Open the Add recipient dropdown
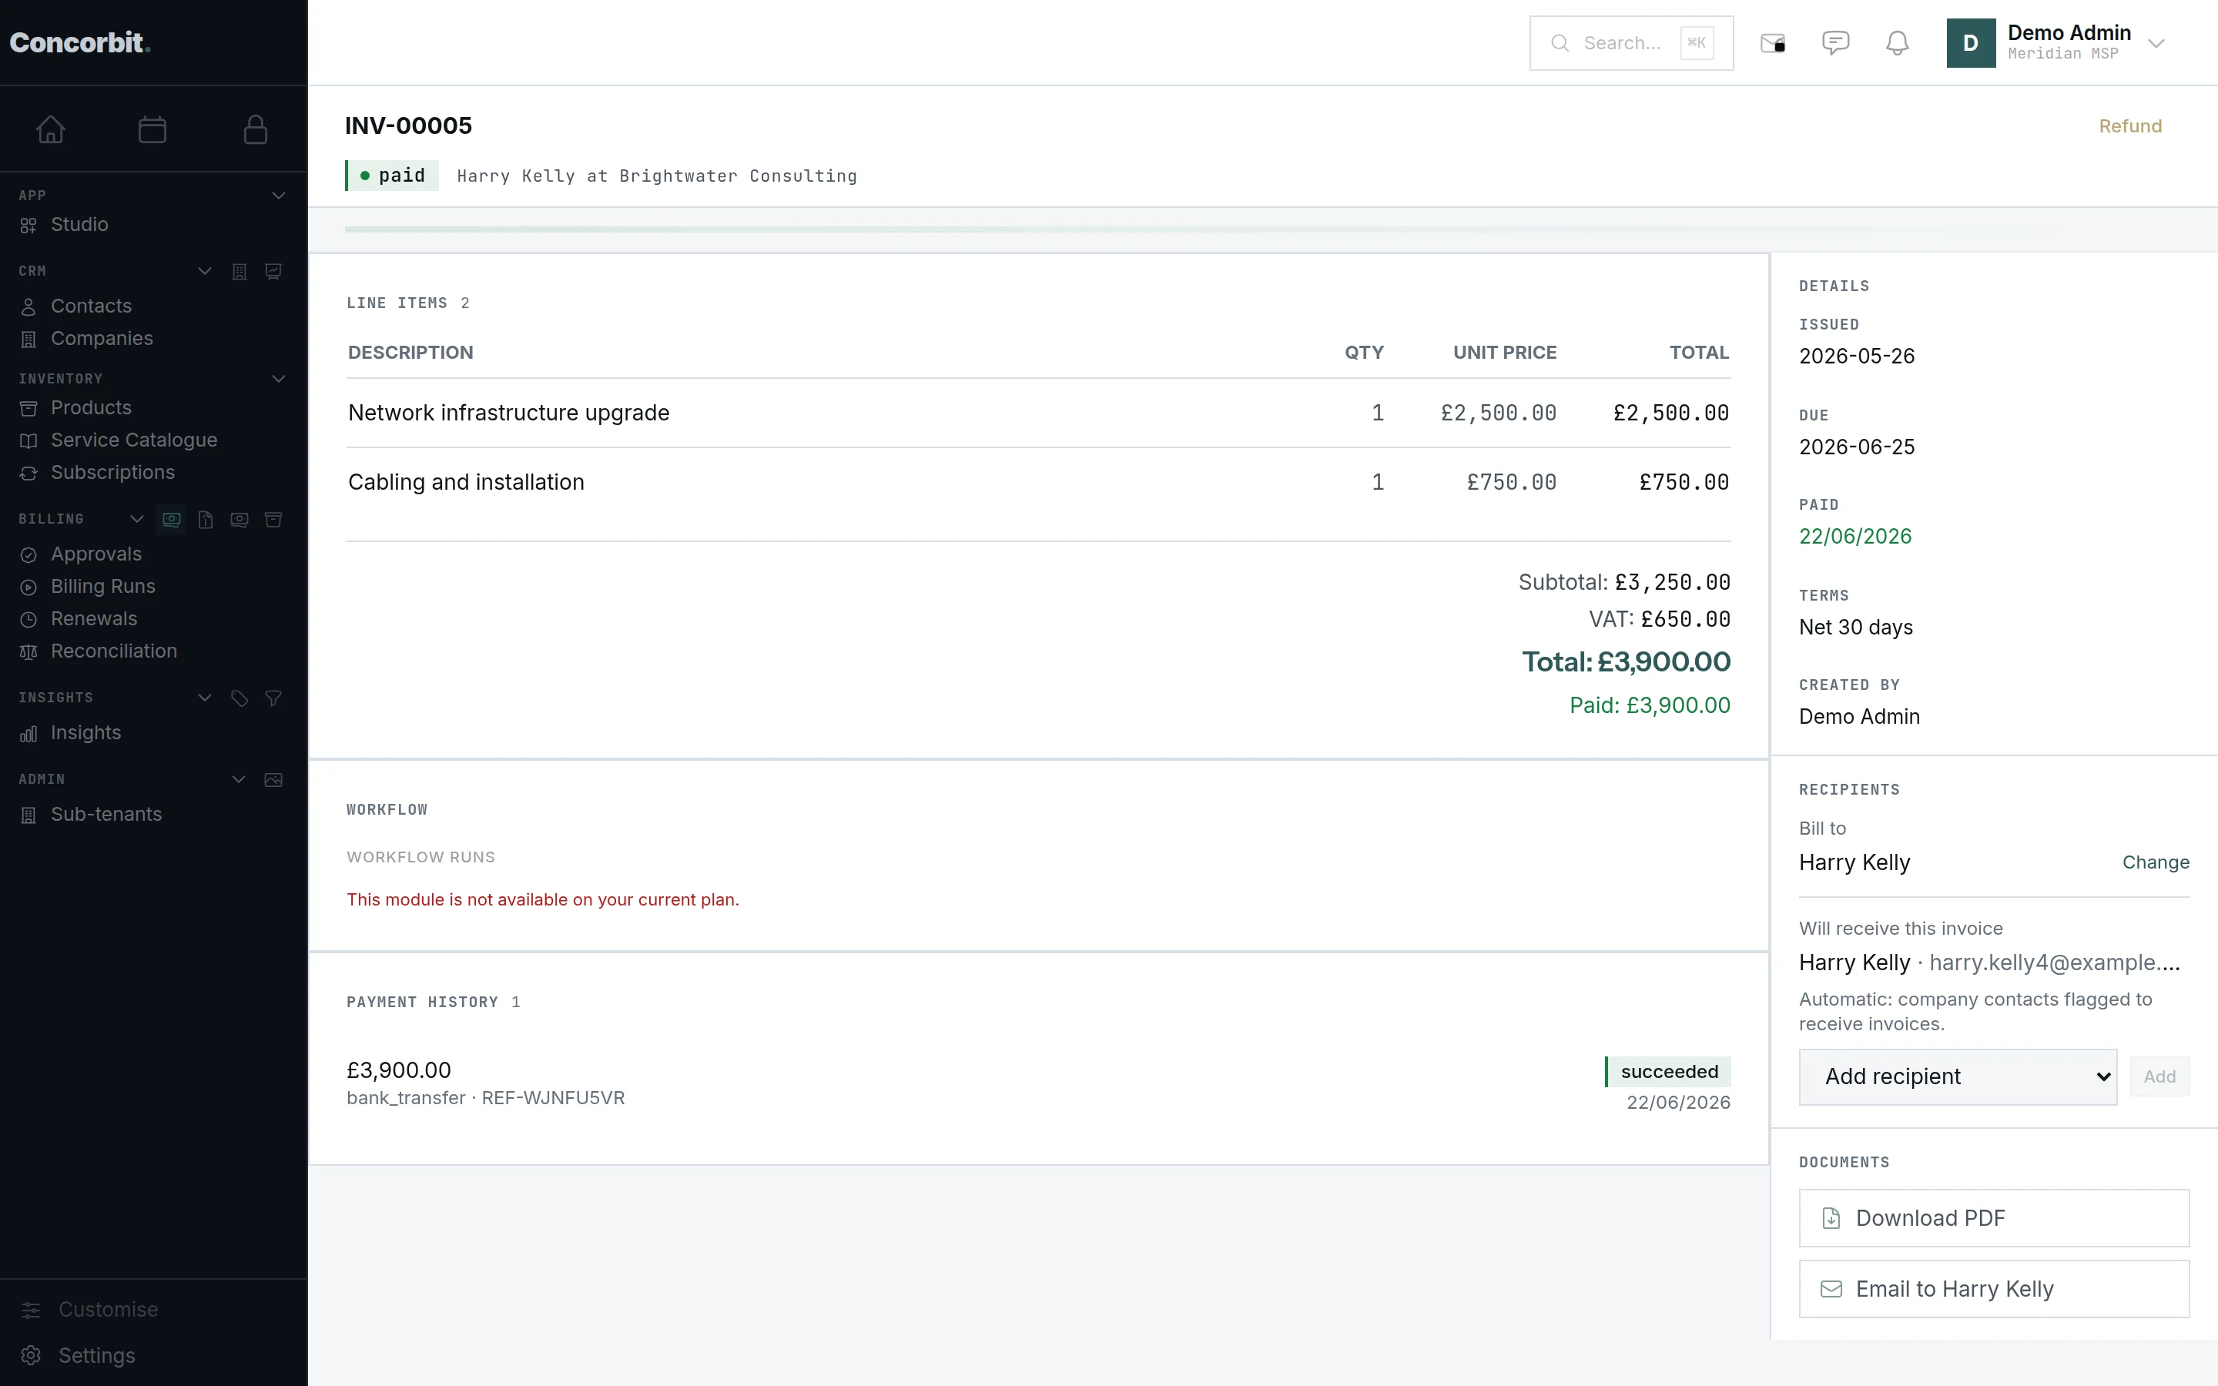The width and height of the screenshot is (2218, 1386). [x=1958, y=1077]
